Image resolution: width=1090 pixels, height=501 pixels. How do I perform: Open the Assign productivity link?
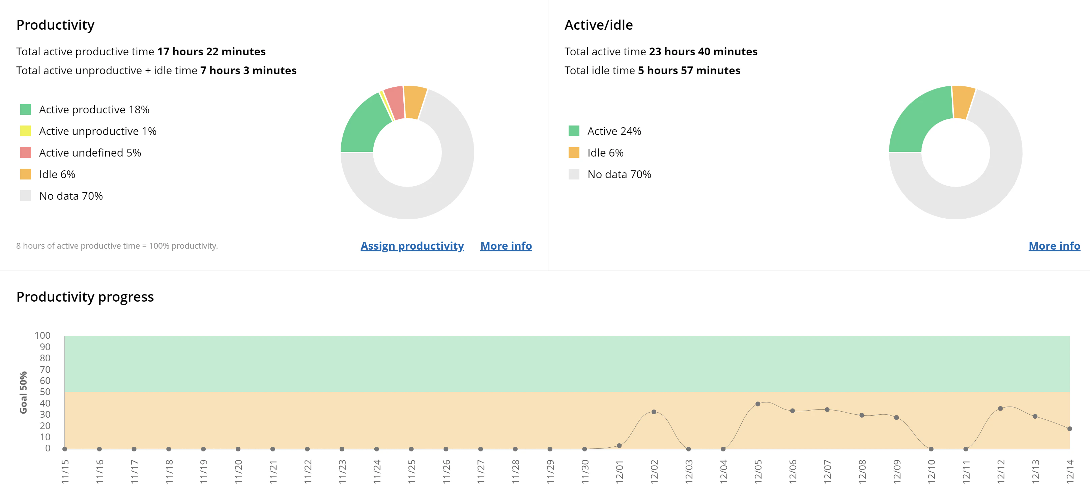pos(412,246)
